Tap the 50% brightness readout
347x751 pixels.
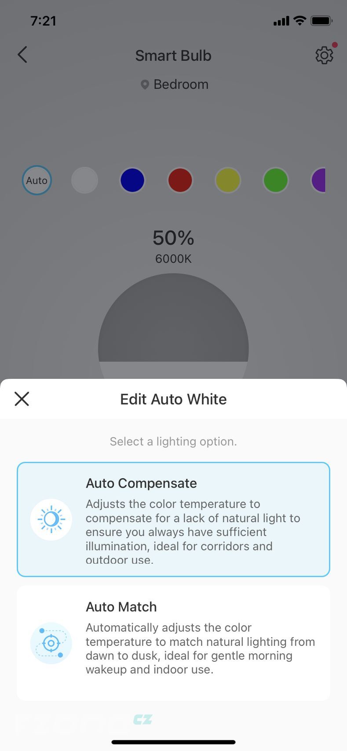click(x=173, y=238)
